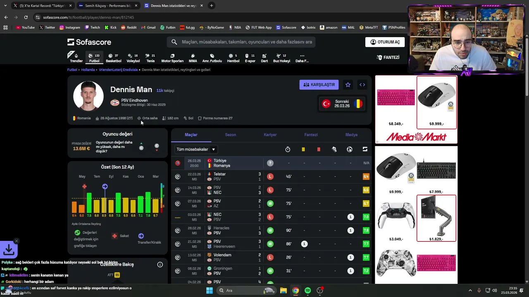
Task: Open Hentbol sport category
Action: coord(233,58)
